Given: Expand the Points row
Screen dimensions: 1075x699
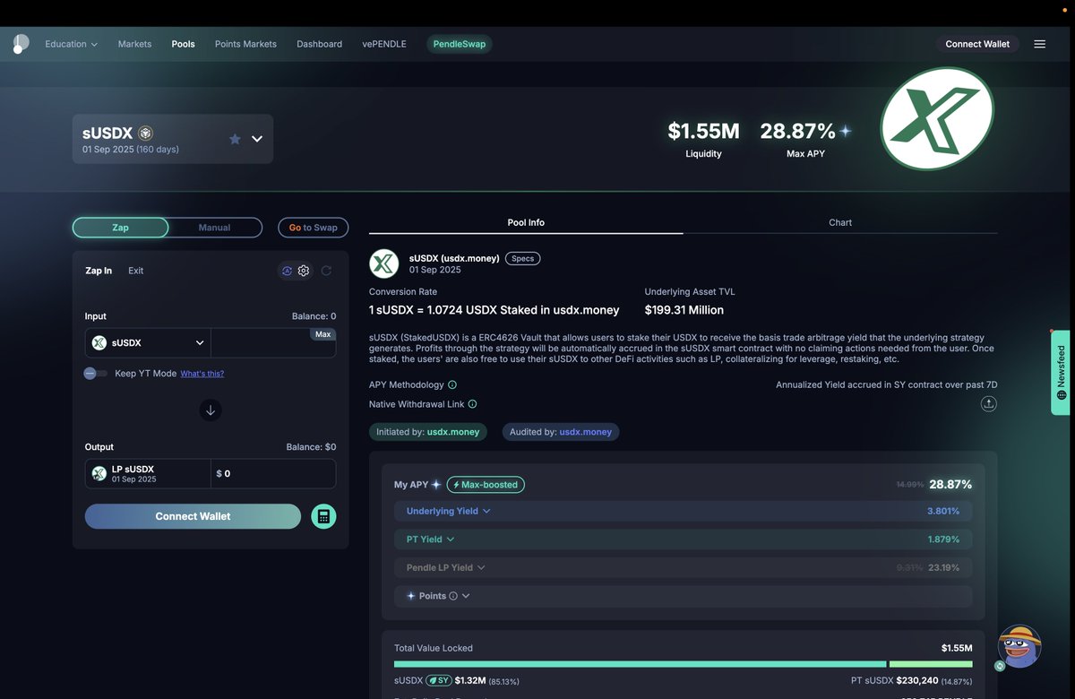Looking at the screenshot, I should click(x=683, y=596).
